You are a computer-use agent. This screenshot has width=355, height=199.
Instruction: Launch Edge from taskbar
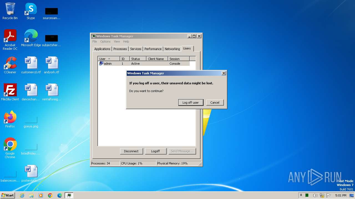coord(60,195)
